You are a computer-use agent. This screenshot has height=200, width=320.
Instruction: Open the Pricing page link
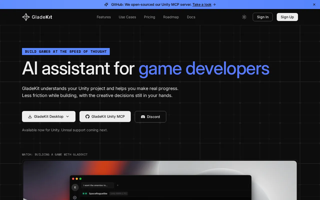[x=149, y=17]
